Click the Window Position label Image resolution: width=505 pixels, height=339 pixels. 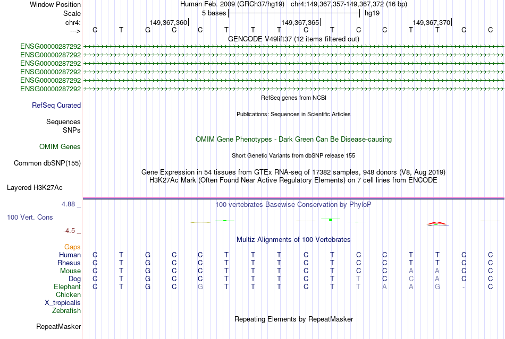point(55,4)
